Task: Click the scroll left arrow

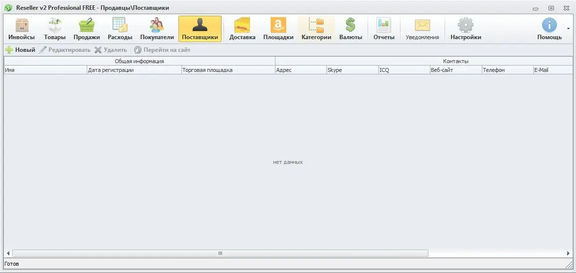Action: coord(8,253)
